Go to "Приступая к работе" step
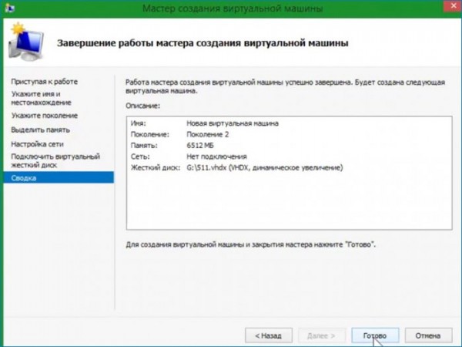 click(45, 82)
